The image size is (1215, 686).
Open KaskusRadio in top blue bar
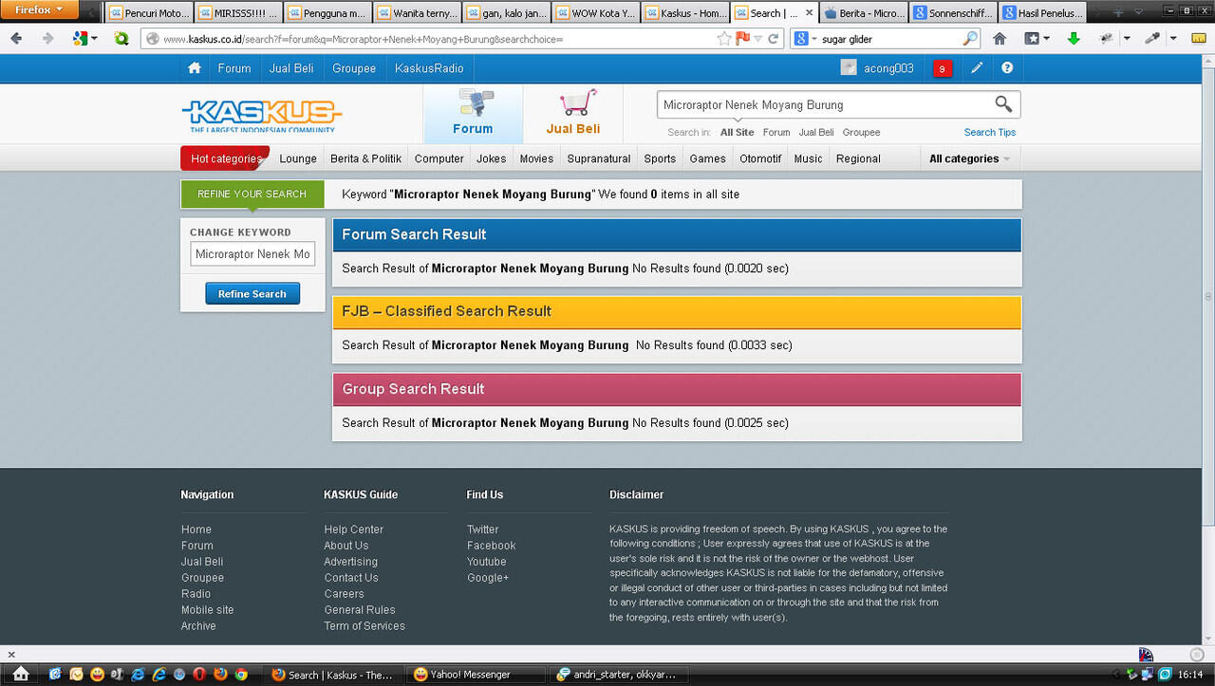click(x=429, y=68)
